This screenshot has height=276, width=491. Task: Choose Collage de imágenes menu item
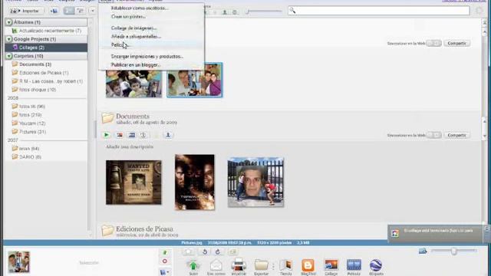pyautogui.click(x=133, y=28)
